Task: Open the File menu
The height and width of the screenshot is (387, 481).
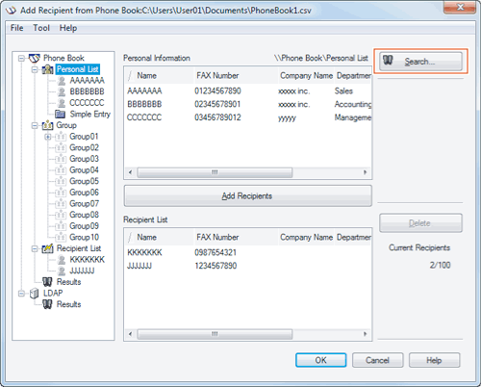Action: (x=16, y=28)
